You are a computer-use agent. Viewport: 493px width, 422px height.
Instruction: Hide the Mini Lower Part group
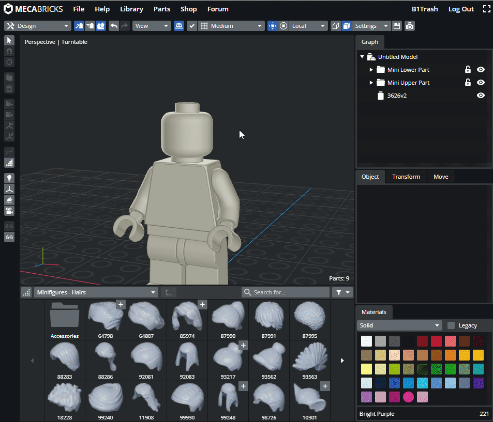(481, 70)
